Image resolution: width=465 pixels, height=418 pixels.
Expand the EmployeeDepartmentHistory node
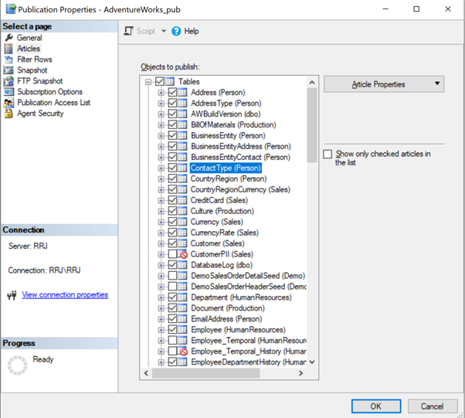pyautogui.click(x=161, y=362)
